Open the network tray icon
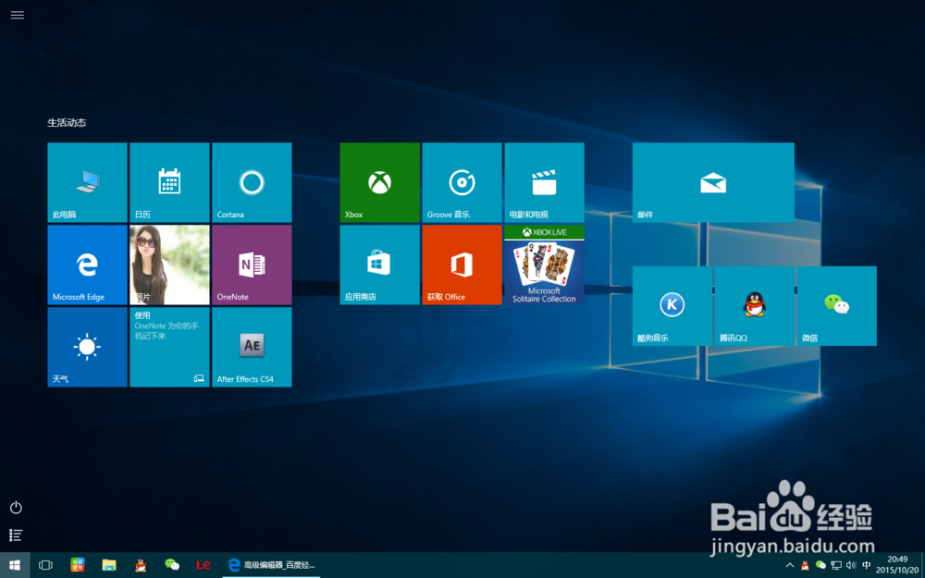Screen dimensions: 925x578 [836, 565]
